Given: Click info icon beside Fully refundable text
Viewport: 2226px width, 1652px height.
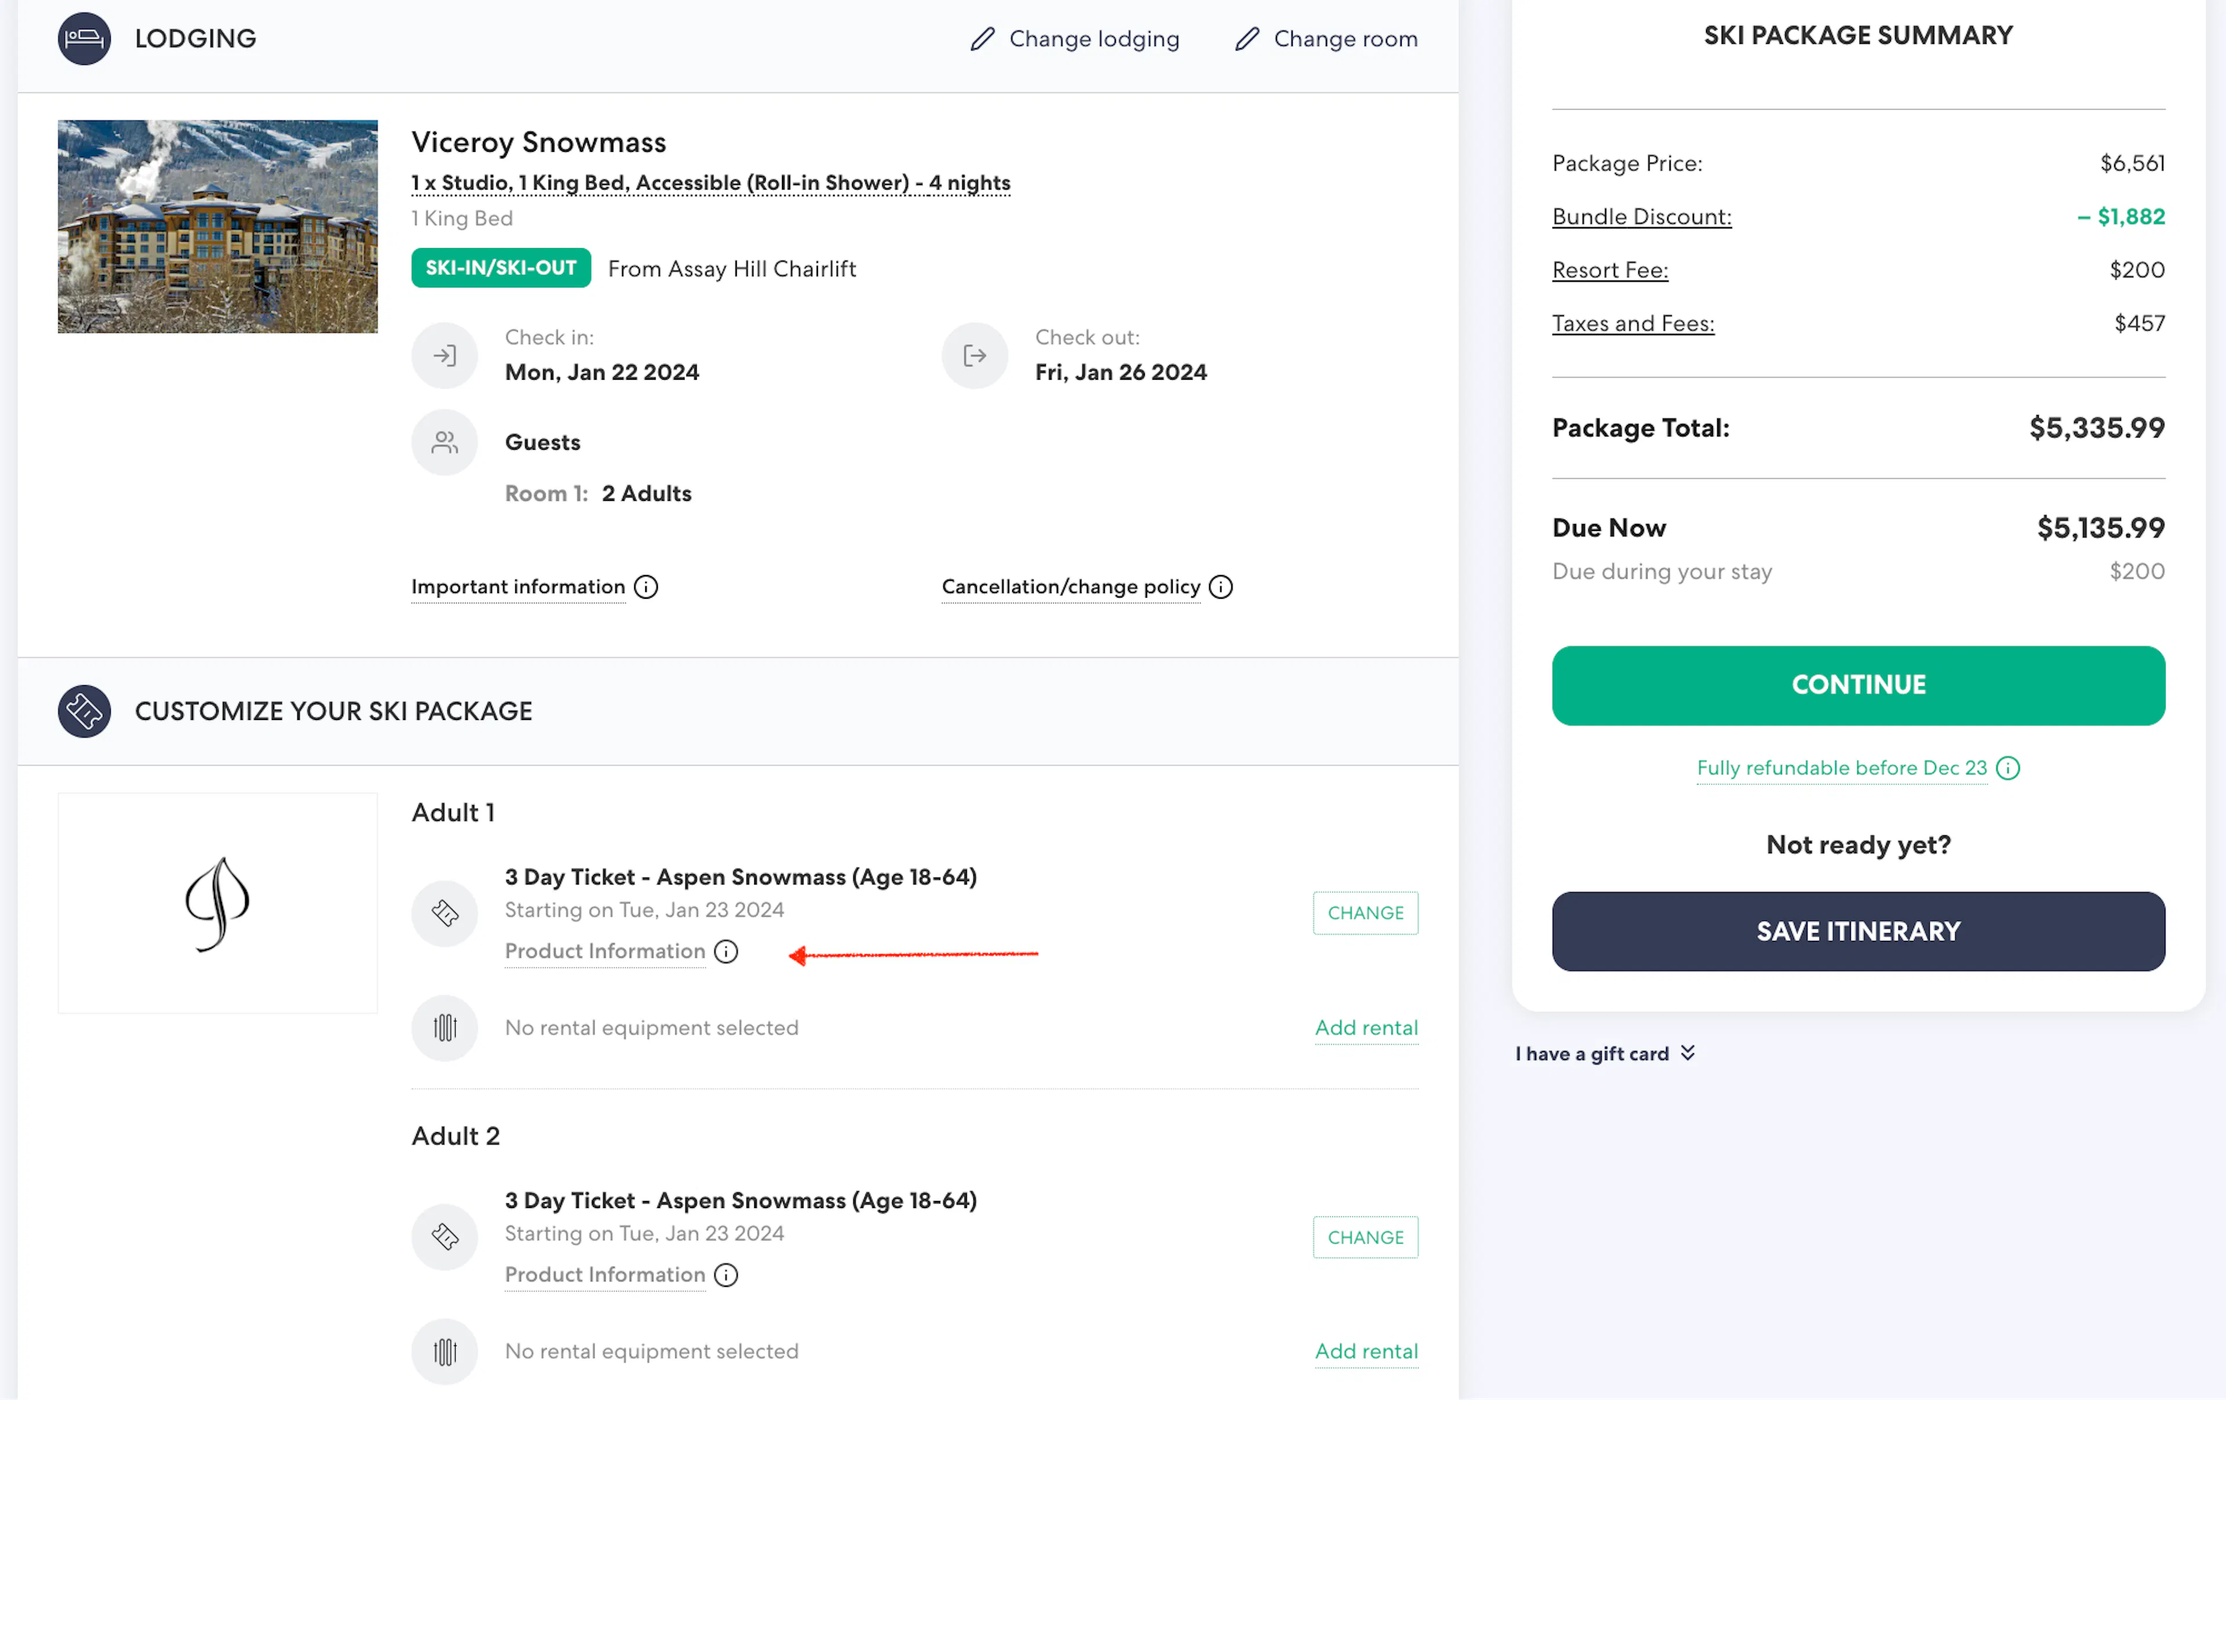Looking at the screenshot, I should pos(2007,768).
